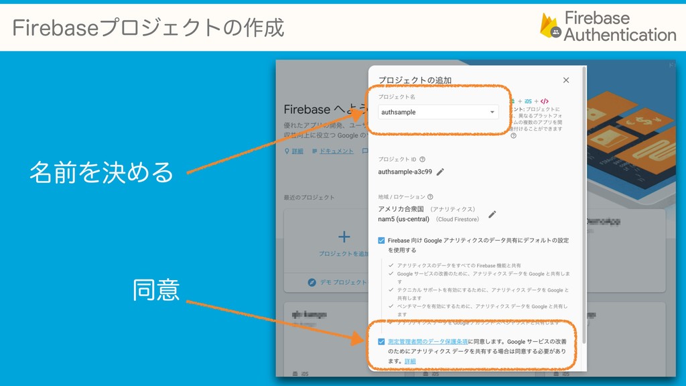The image size is (686, 386).
Task: Open the ドキュメント link in the background page
Action: [x=336, y=151]
